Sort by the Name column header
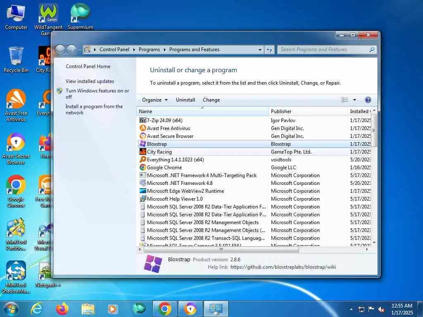The height and width of the screenshot is (317, 423). click(202, 111)
